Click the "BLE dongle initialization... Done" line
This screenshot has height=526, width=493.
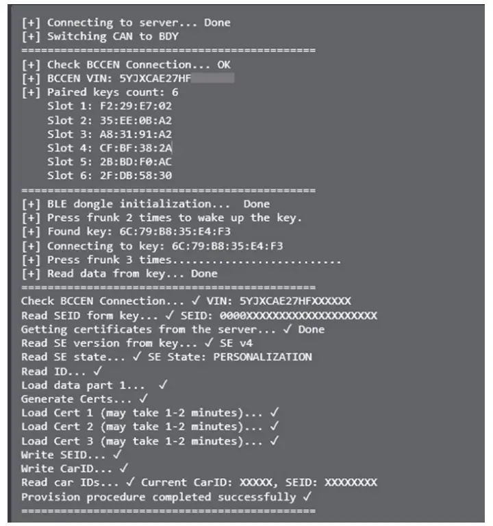click(x=145, y=204)
